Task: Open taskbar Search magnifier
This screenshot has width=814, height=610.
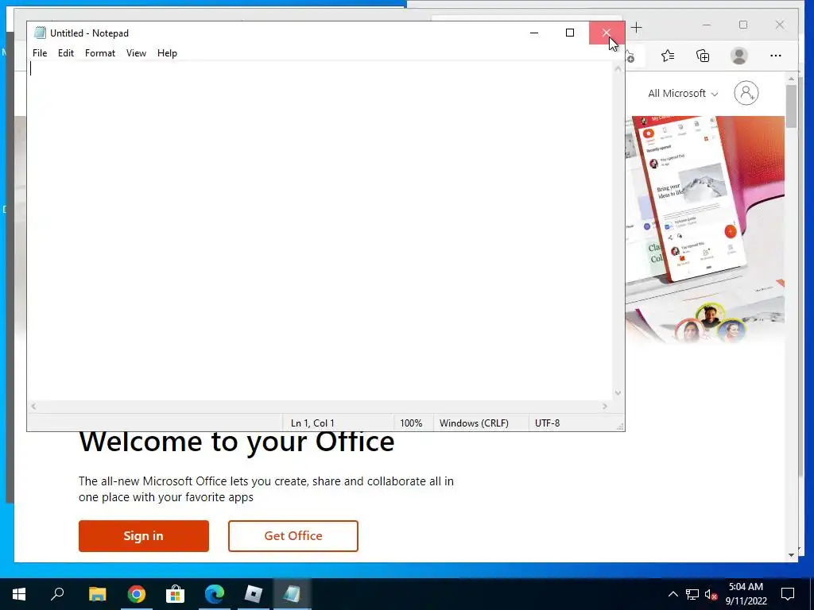Action: tap(57, 594)
